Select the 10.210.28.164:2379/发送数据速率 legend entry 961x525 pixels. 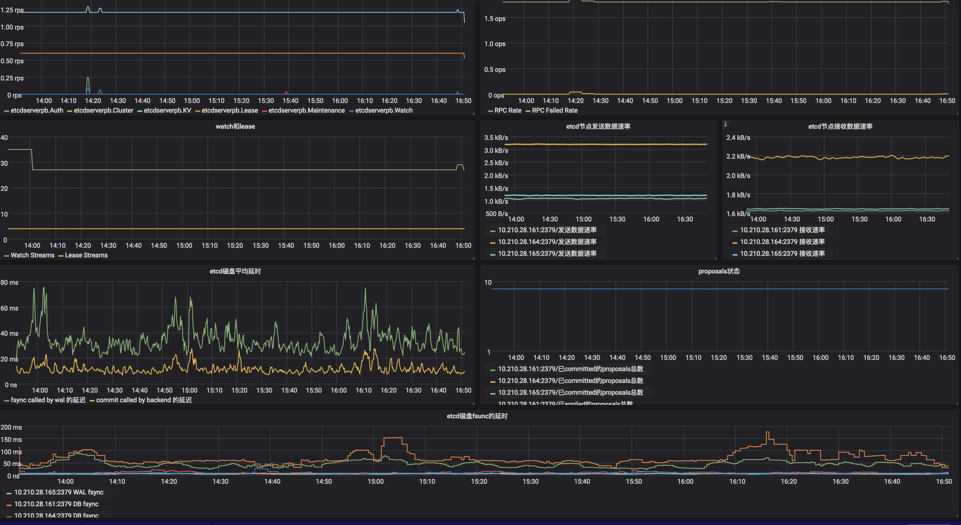click(547, 242)
